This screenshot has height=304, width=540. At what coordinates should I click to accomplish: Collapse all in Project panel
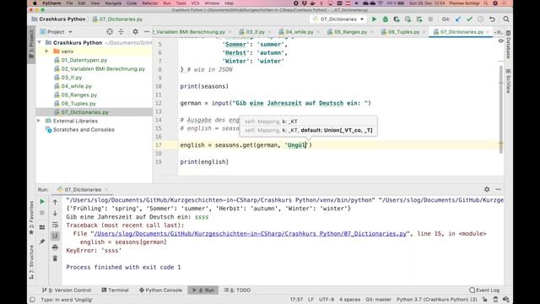(x=121, y=32)
